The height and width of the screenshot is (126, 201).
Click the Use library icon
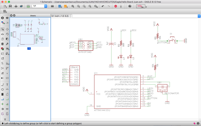pos(52,6)
